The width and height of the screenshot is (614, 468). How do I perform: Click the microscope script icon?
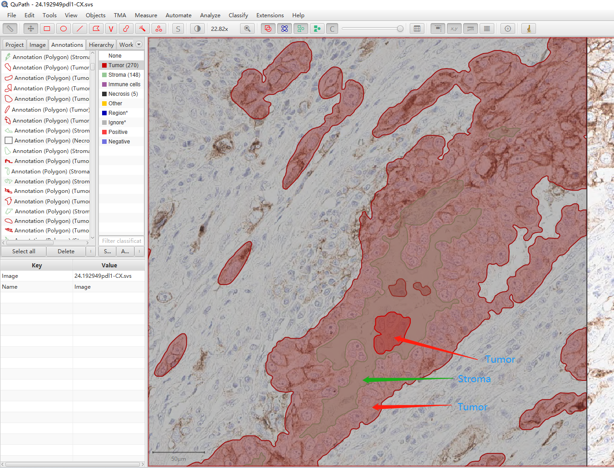[529, 29]
